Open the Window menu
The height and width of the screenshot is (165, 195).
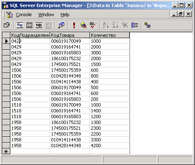pos(46,15)
